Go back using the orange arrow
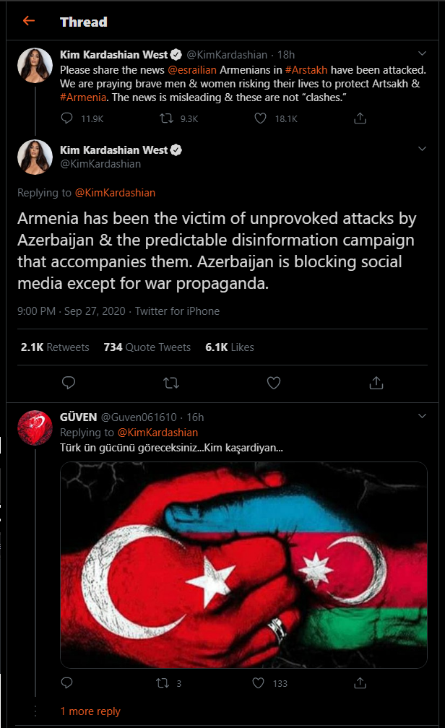 [x=29, y=21]
